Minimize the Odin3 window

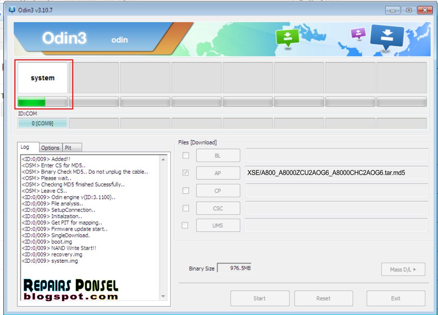pyautogui.click(x=392, y=10)
